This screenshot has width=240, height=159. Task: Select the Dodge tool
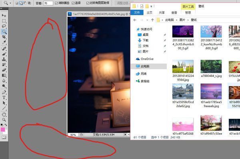tap(4, 86)
